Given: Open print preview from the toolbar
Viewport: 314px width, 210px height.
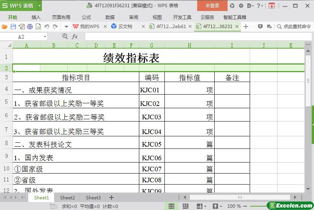Looking at the screenshot, I should click(x=38, y=26).
